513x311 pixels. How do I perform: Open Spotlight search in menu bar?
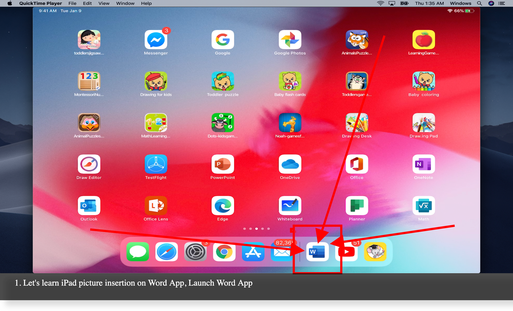480,3
